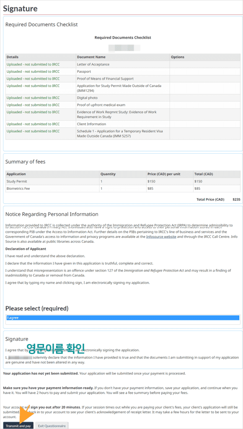Click the Study Permit fee row
Image resolution: width=243 pixels, height=429 pixels.
(123, 181)
